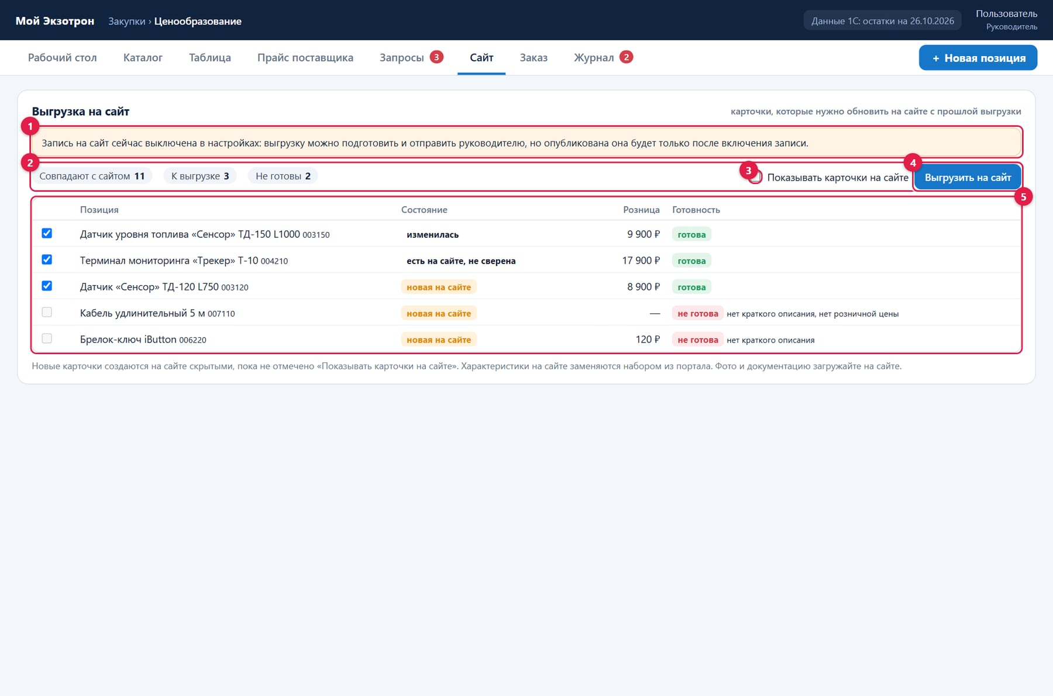1053x696 pixels.
Task: Click the red badge on Журнал tab
Action: click(626, 57)
